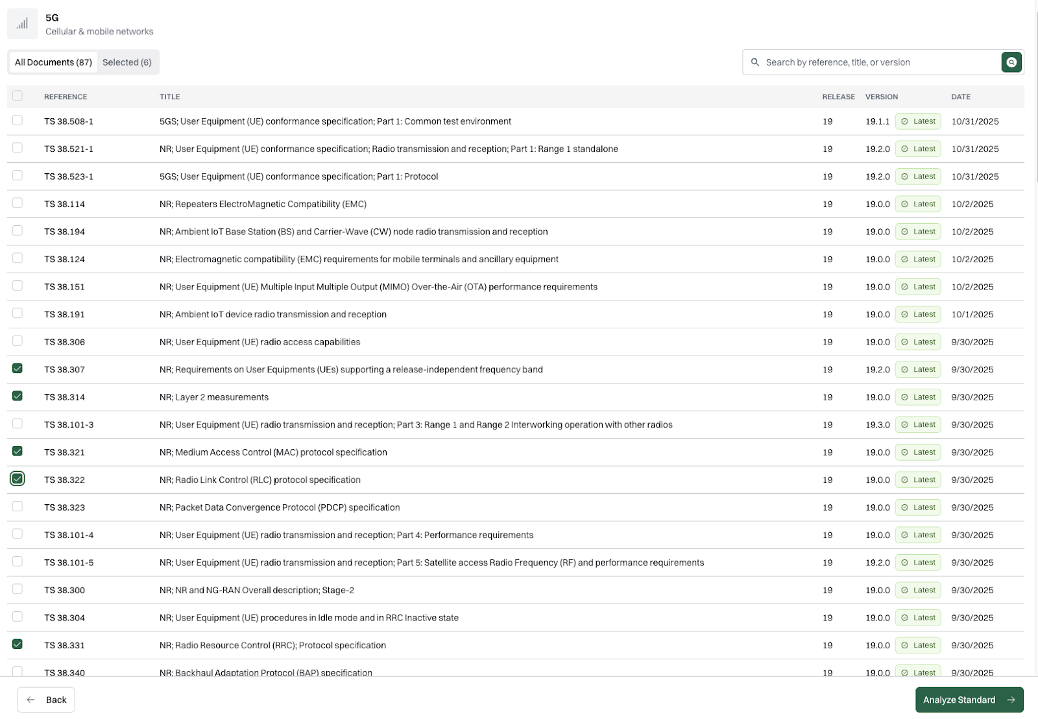
Task: Uncheck the TS 38.307 row checkbox
Action: pos(18,368)
